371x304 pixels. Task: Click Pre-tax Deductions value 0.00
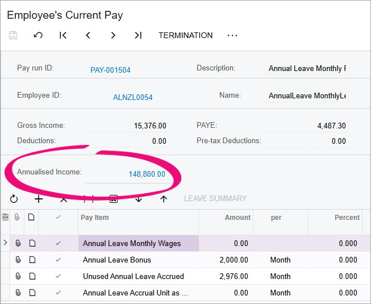click(339, 141)
